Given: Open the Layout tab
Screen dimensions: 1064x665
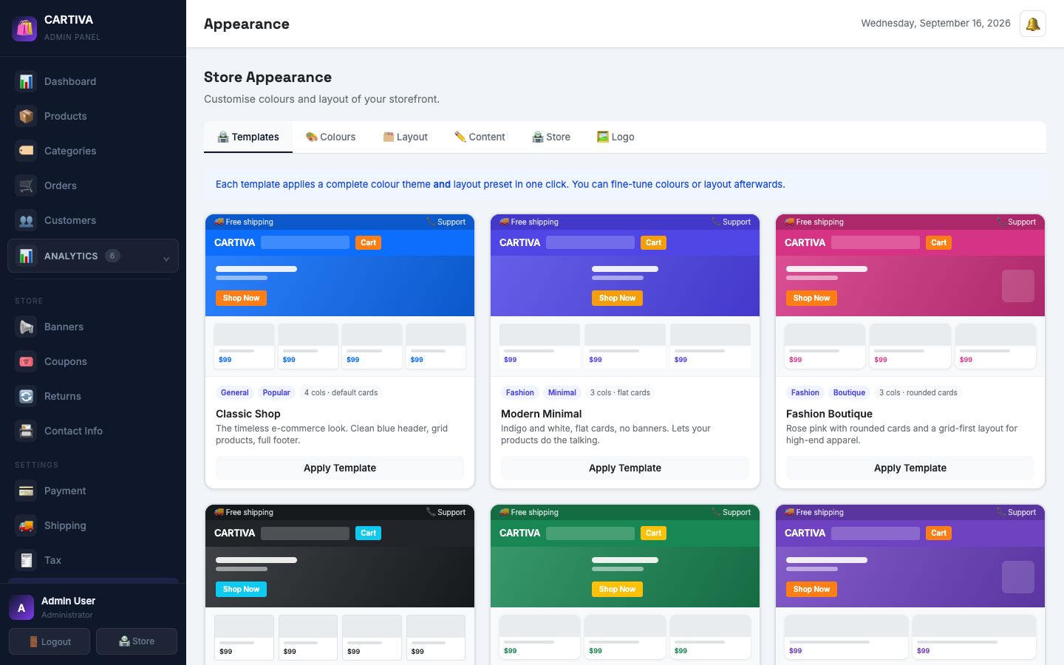Looking at the screenshot, I should [406, 137].
